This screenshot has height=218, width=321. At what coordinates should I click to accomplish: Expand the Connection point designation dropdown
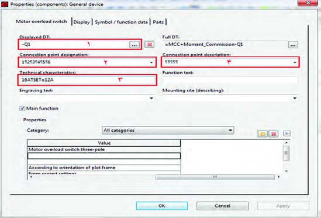(x=151, y=62)
